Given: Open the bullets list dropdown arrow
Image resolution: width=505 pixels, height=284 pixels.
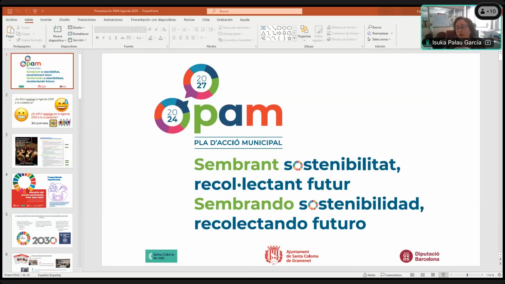Looking at the screenshot, I should [x=179, y=29].
